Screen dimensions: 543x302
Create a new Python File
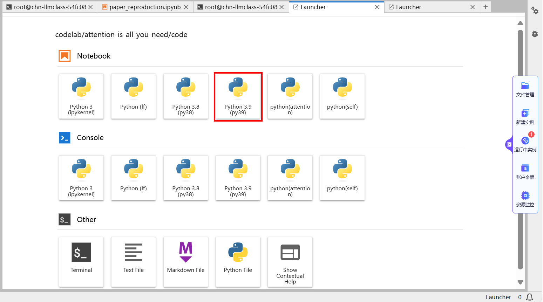238,261
